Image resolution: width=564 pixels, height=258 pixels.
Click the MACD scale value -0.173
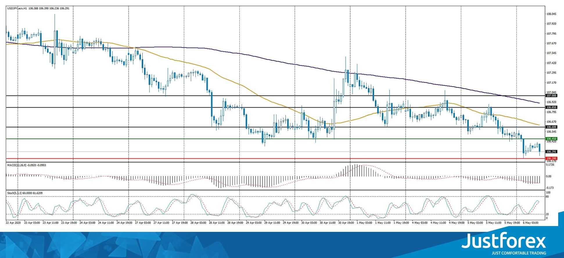click(x=550, y=188)
